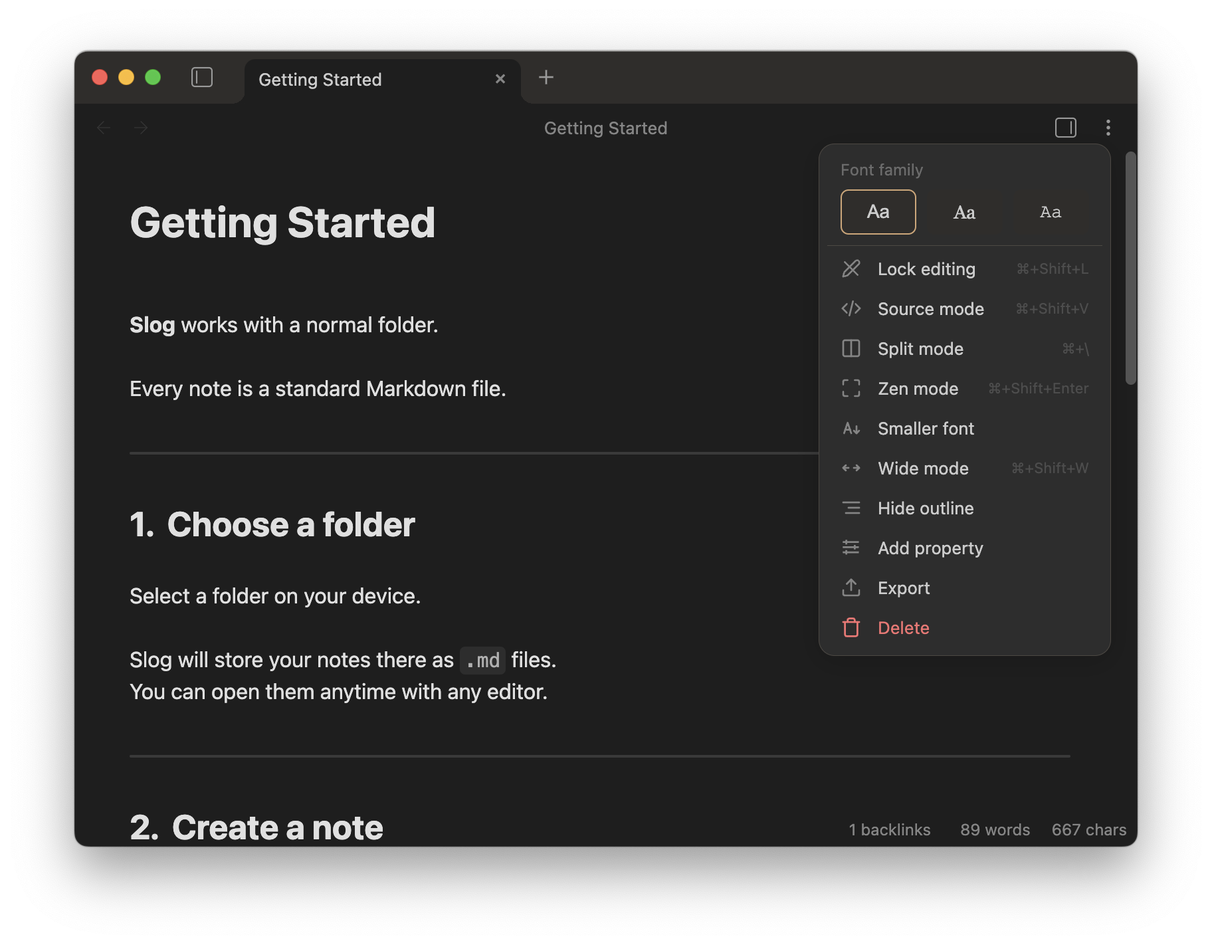Open the 1 backlinks status item
Screen dimensions: 1212x945
tap(889, 830)
